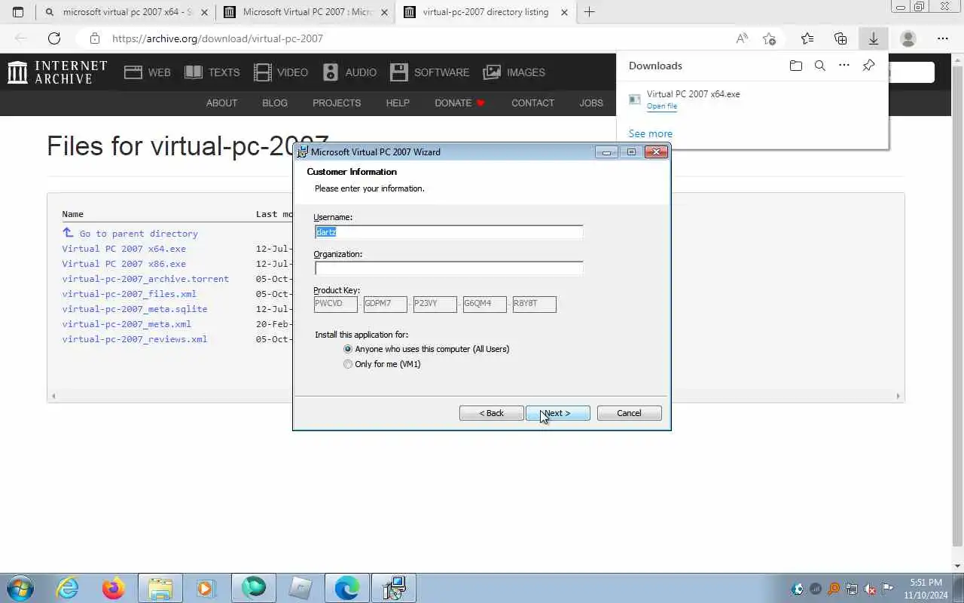Click the browser back arrow
964x603 pixels.
click(21, 38)
